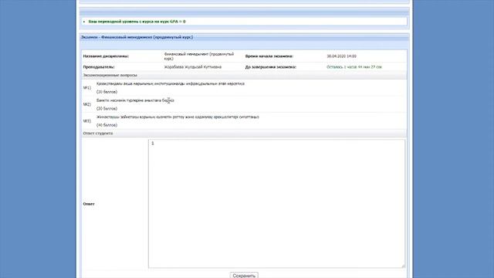Image resolution: width=494 pixels, height=278 pixels.
Task: Click the (40 баллов) points label
Action: (x=107, y=125)
